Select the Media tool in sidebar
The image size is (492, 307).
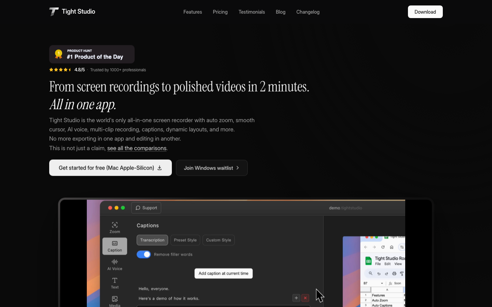pyautogui.click(x=115, y=301)
